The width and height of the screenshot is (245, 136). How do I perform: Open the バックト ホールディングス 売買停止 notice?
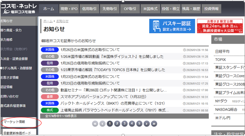(113, 103)
